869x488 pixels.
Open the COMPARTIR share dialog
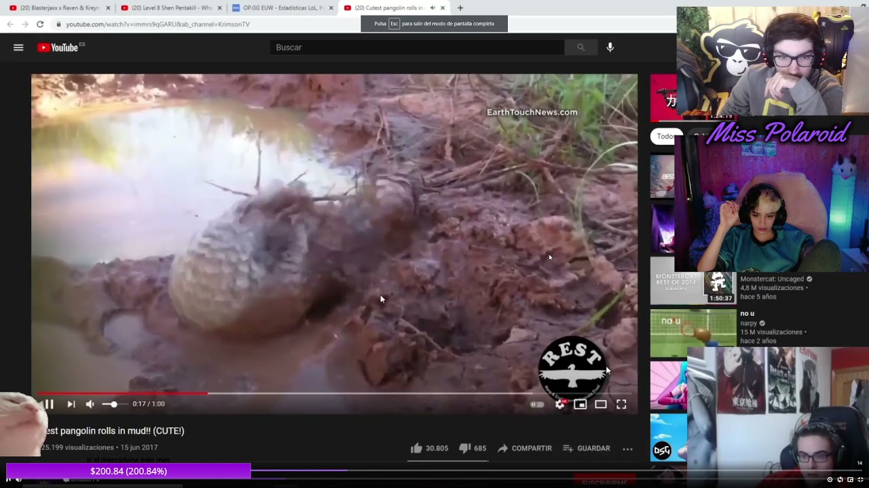[524, 448]
